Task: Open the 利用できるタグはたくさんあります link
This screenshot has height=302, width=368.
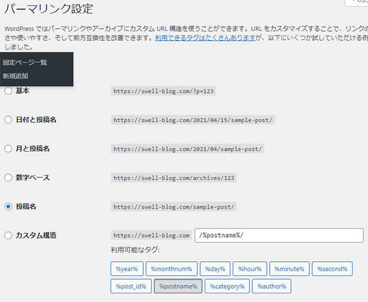Action: 205,37
